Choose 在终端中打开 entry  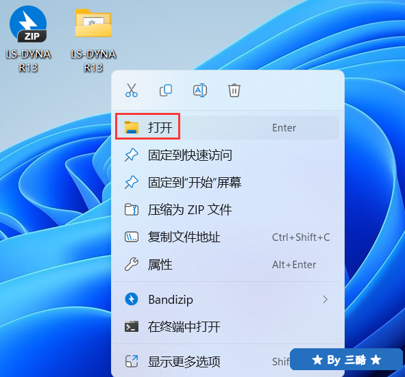[227, 327]
